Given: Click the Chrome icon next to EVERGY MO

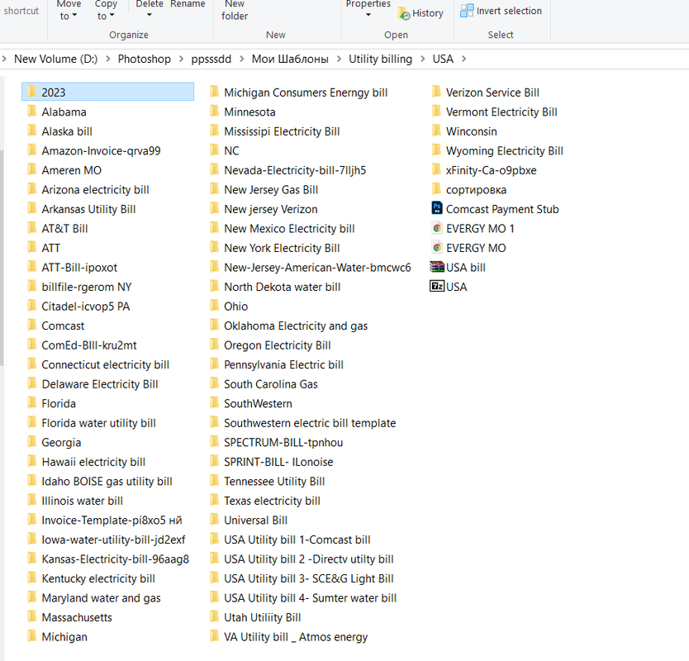Looking at the screenshot, I should (437, 247).
